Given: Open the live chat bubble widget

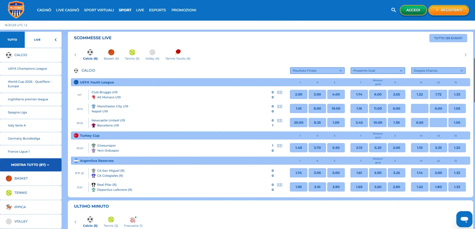Looking at the screenshot, I should pyautogui.click(x=464, y=219).
